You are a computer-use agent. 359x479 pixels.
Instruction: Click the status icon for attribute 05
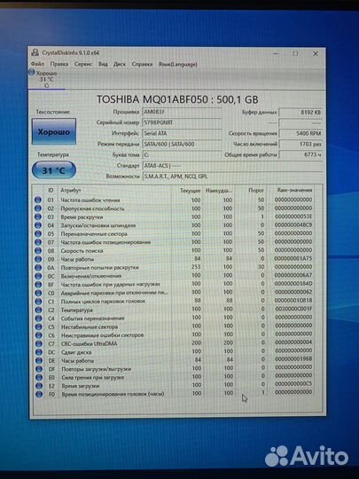point(38,233)
